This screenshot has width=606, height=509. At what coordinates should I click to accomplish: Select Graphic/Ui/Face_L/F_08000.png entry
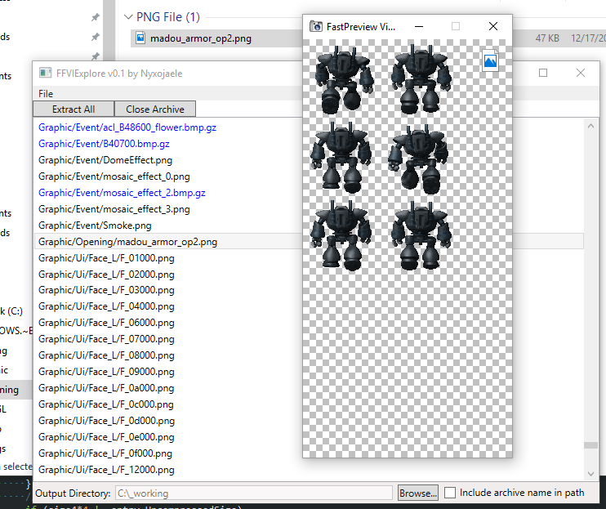[106, 355]
